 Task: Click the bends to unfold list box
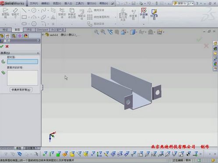coord(22,78)
